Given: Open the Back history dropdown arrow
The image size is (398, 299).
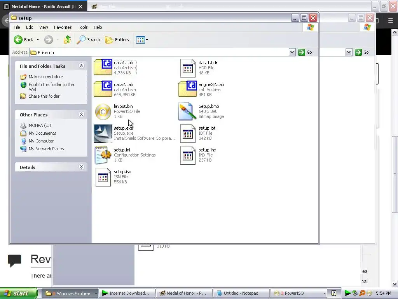Looking at the screenshot, I should [x=38, y=40].
